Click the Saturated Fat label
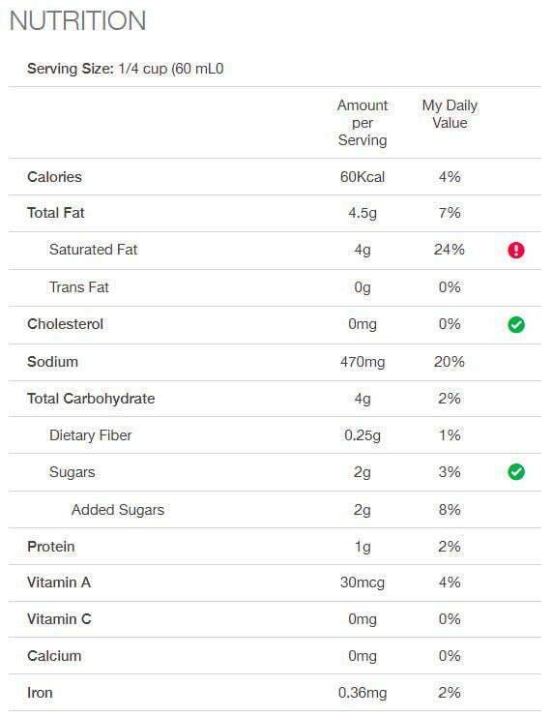Image resolution: width=552 pixels, height=717 pixels. click(93, 250)
